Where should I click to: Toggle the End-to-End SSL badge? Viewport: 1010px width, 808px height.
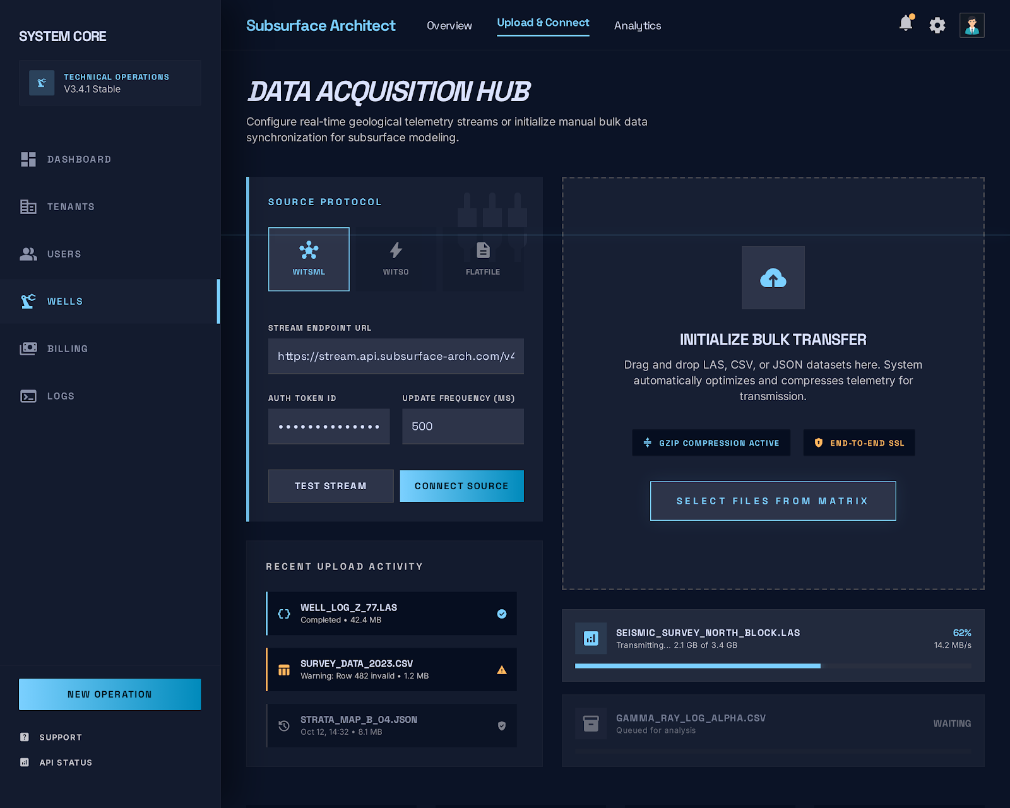858,443
